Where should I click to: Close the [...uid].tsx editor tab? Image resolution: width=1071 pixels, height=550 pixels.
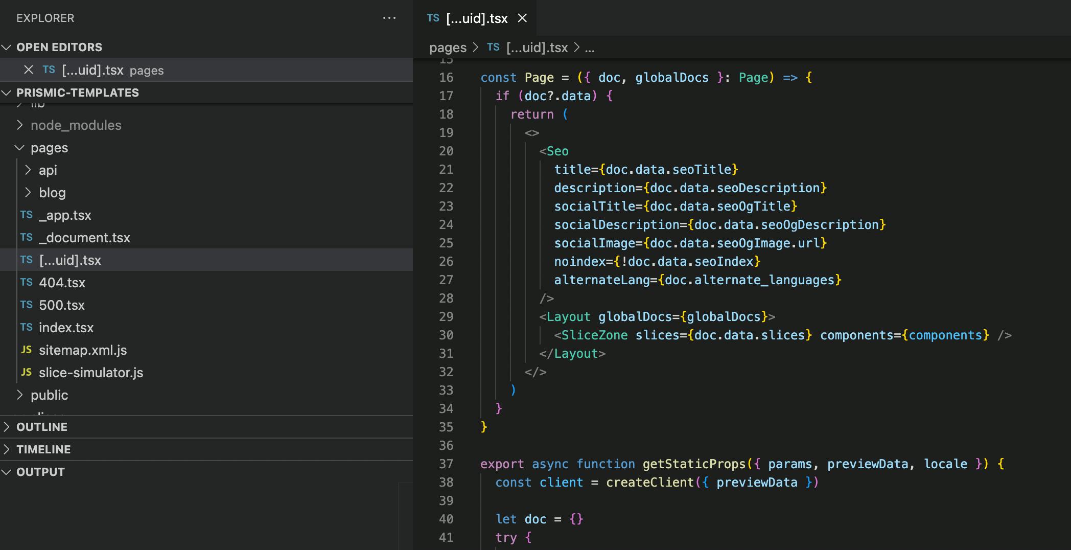[522, 18]
